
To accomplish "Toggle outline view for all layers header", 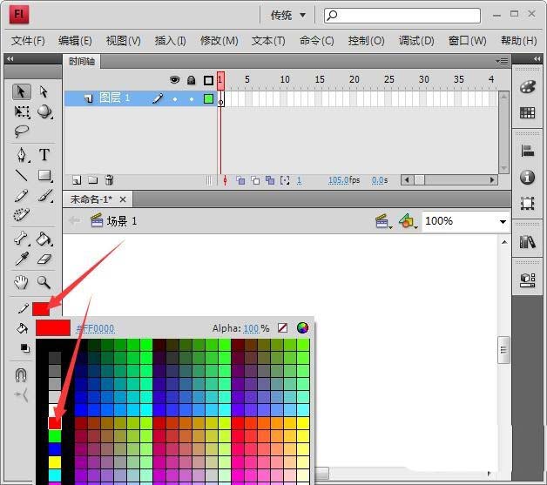I will pyautogui.click(x=208, y=80).
